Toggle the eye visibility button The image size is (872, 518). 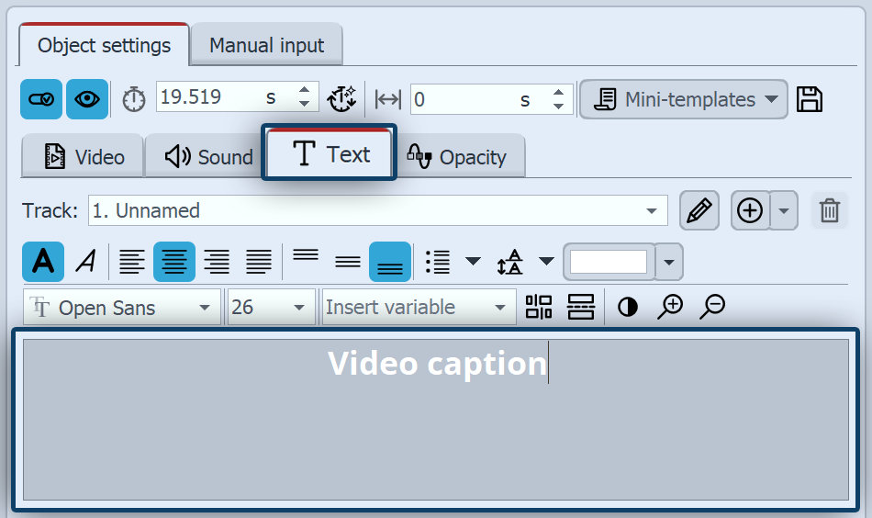(87, 99)
